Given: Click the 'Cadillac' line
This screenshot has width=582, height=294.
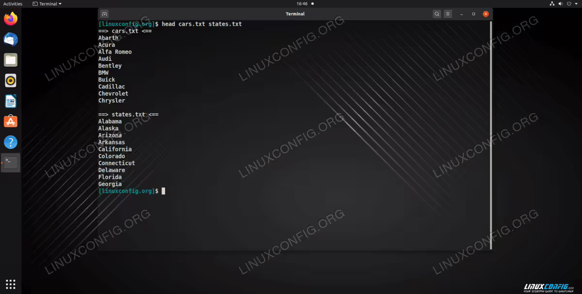Looking at the screenshot, I should pyautogui.click(x=112, y=87).
